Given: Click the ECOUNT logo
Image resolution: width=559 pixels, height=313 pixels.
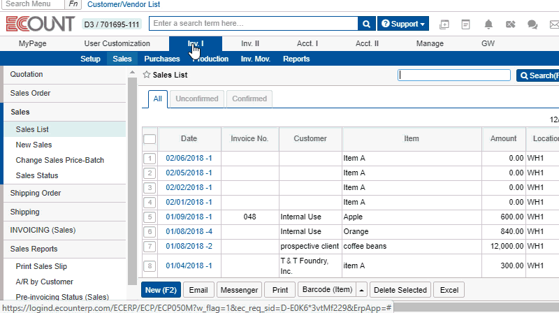Looking at the screenshot, I should [40, 24].
